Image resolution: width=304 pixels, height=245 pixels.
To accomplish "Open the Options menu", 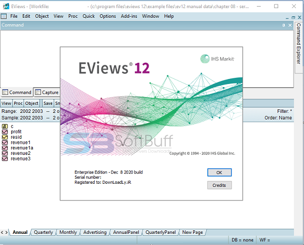I will (x=107, y=16).
